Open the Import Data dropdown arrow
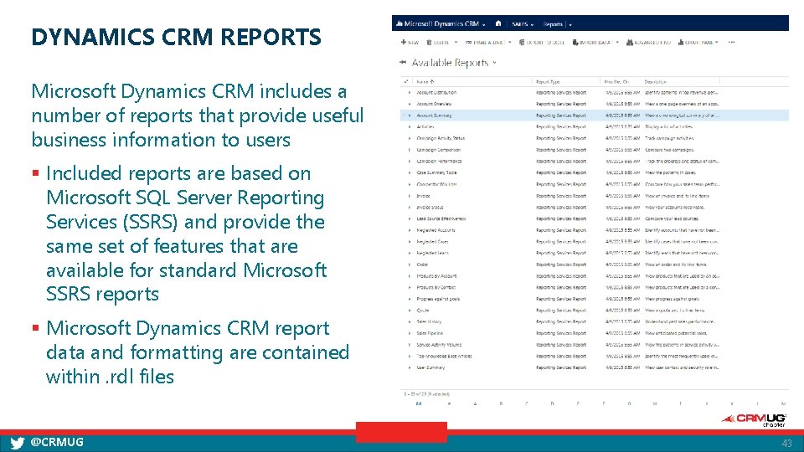804x452 pixels. pyautogui.click(x=617, y=43)
